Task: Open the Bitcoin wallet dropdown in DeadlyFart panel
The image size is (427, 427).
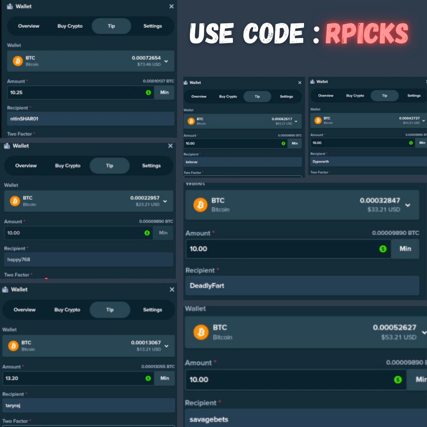Action: click(408, 205)
